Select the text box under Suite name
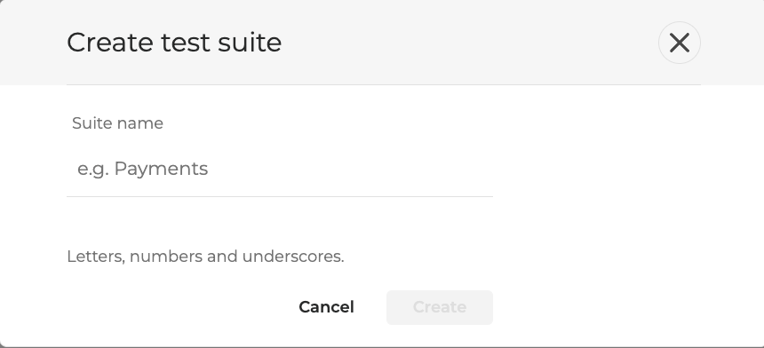This screenshot has height=348, width=764. click(280, 169)
